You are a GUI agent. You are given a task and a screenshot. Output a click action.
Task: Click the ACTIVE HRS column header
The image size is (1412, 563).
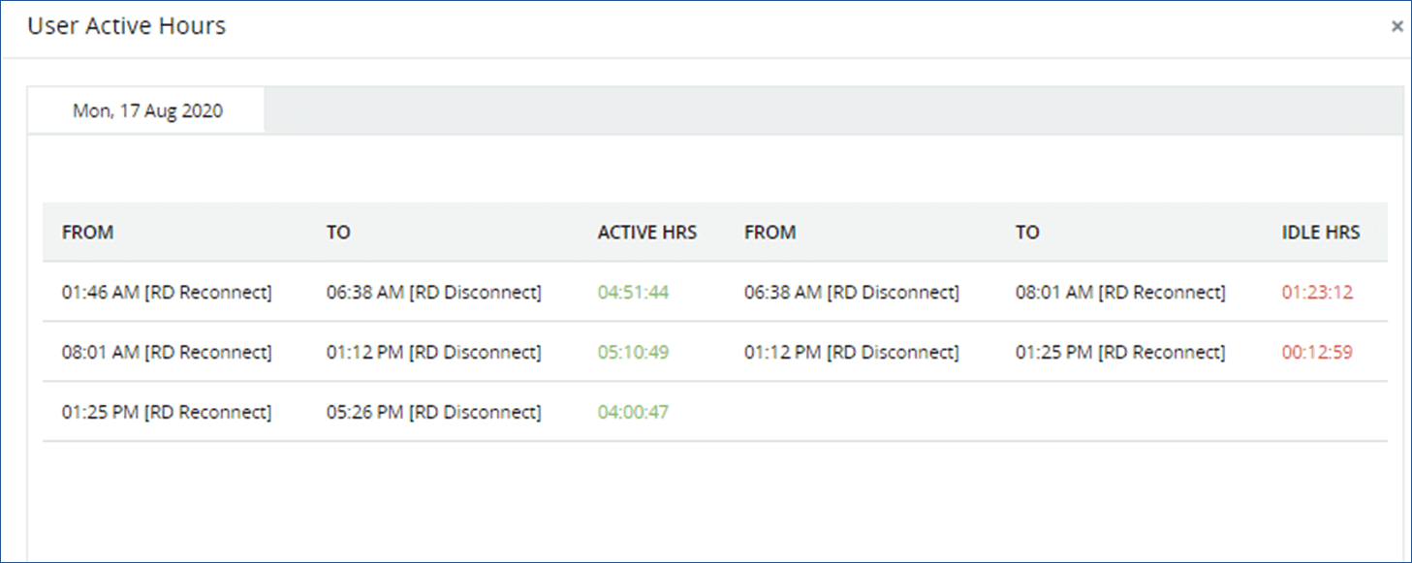646,233
